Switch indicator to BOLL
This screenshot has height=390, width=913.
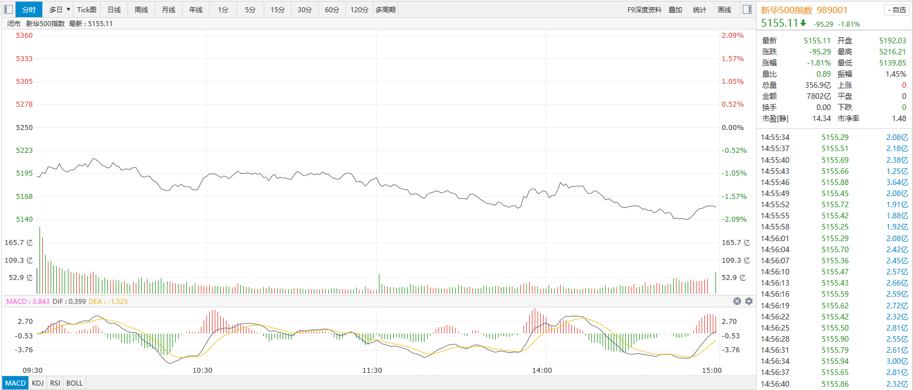tap(75, 383)
